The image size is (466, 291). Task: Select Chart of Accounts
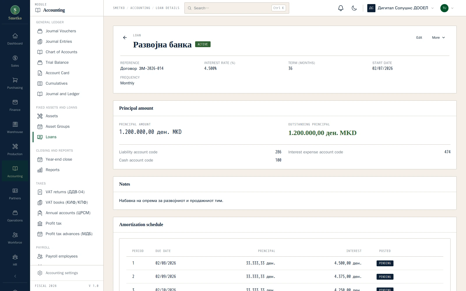[x=67, y=52]
